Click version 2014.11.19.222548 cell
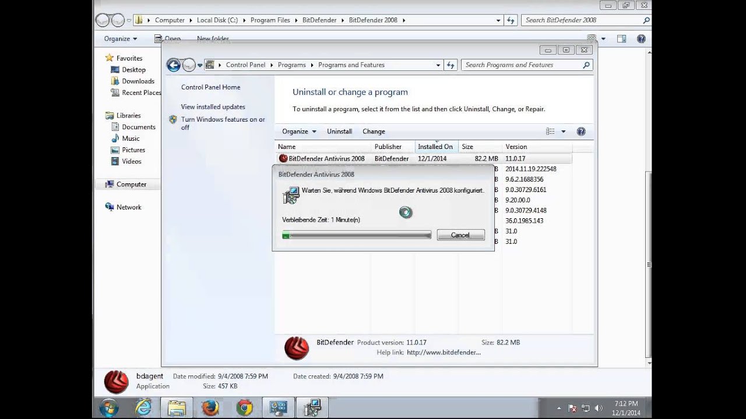 click(x=530, y=169)
